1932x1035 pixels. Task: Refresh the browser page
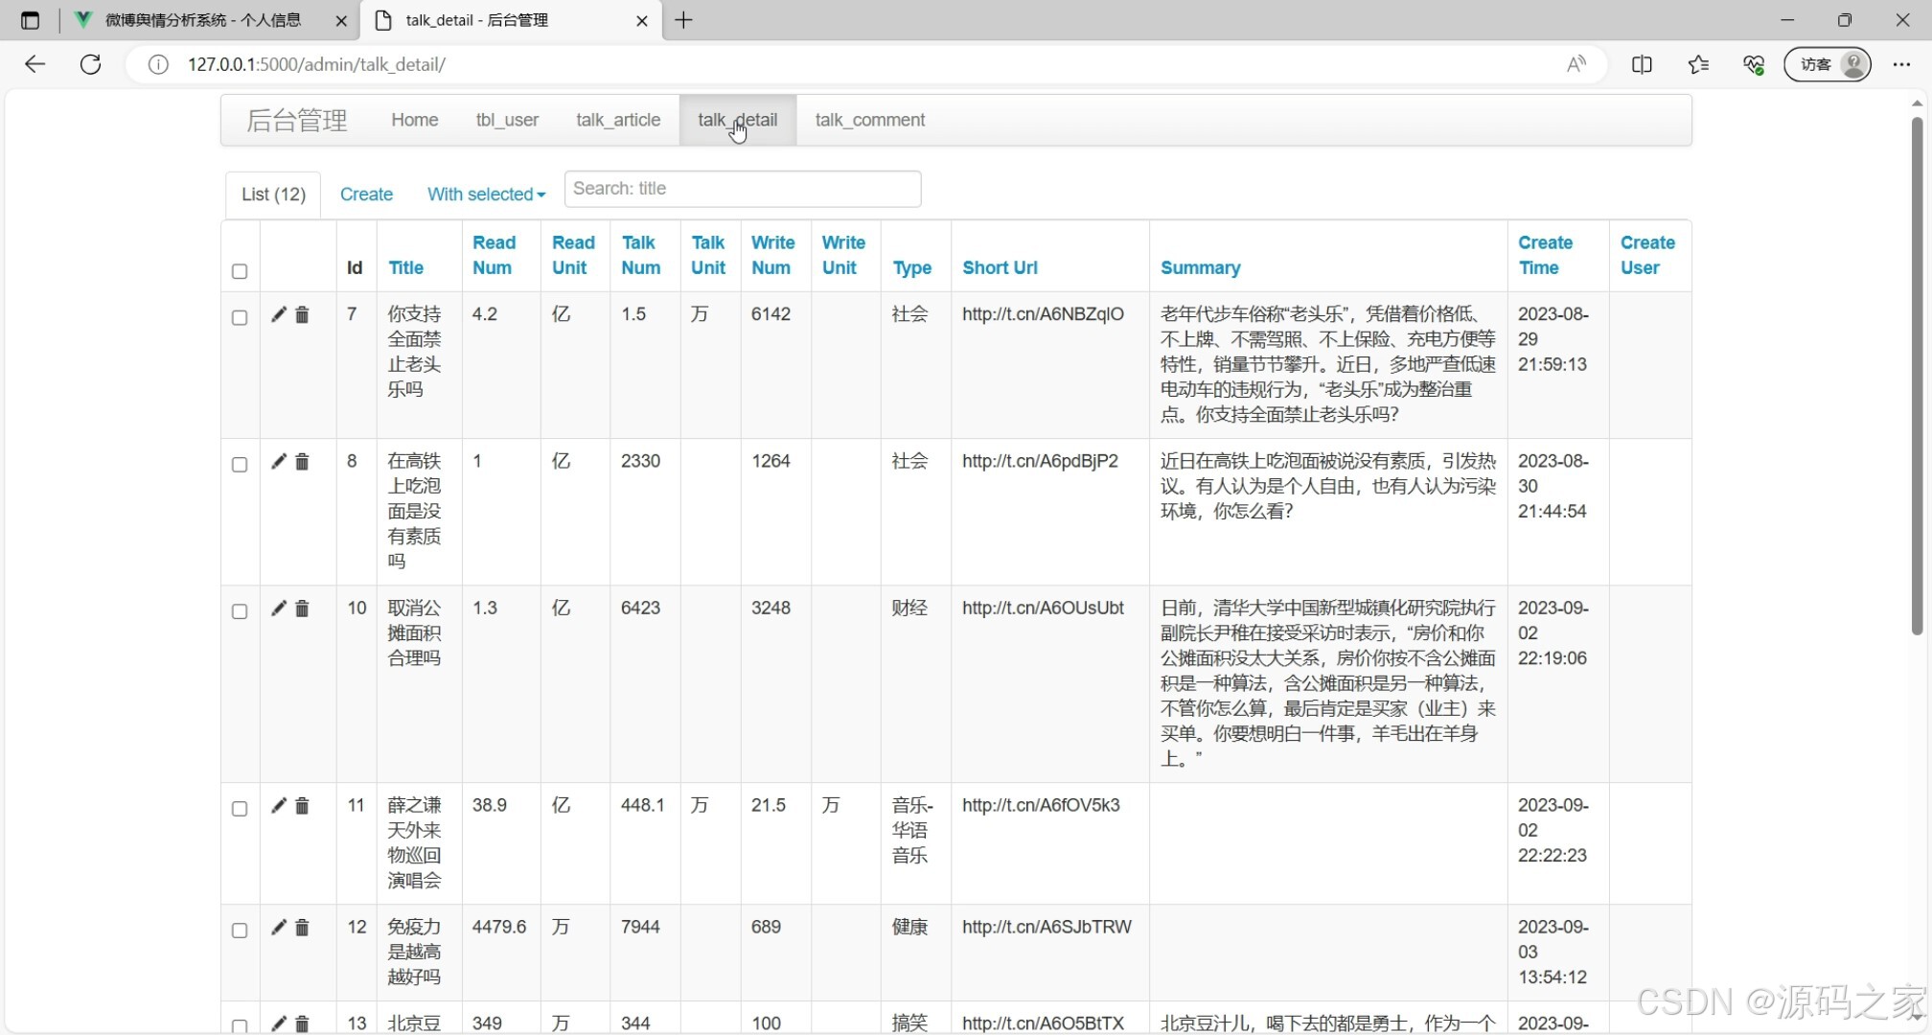tap(90, 64)
